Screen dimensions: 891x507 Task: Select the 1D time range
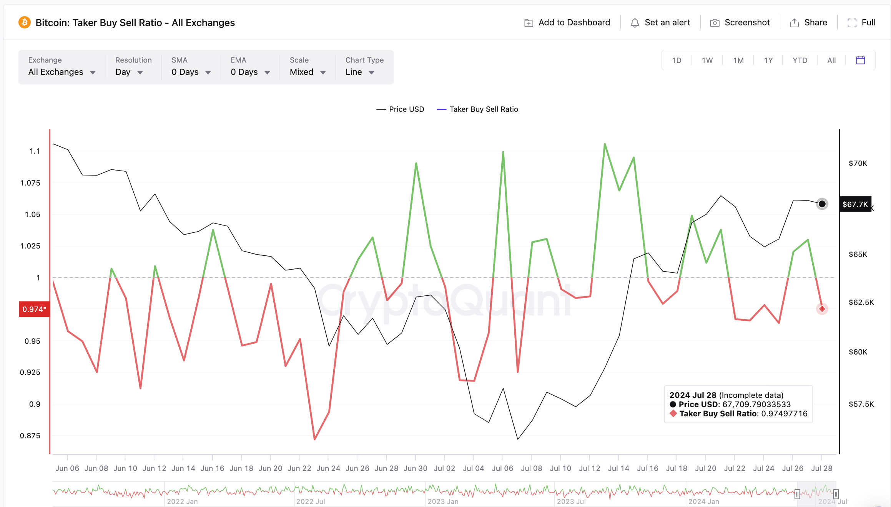677,60
